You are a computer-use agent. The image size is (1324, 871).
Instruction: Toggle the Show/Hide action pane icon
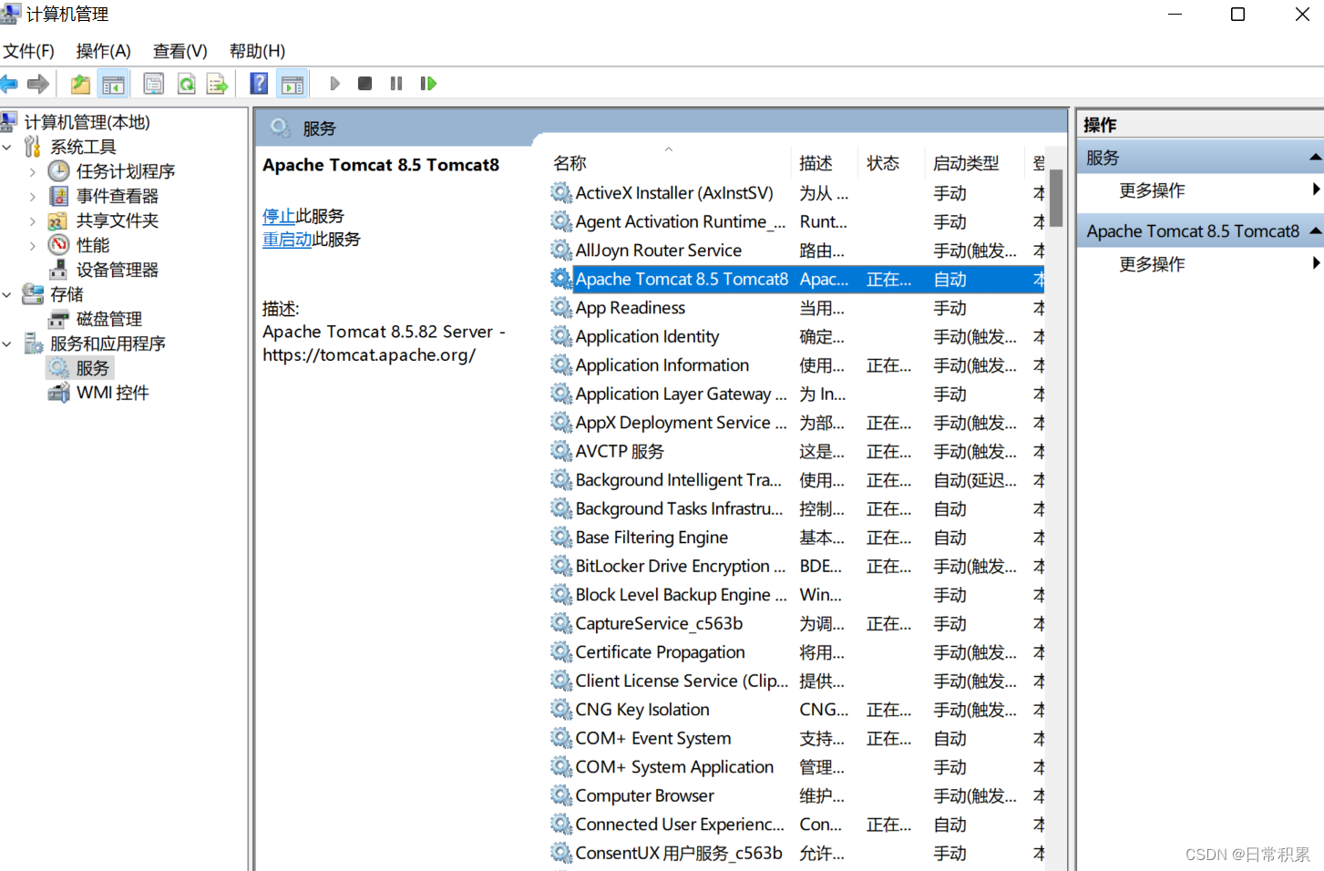293,84
